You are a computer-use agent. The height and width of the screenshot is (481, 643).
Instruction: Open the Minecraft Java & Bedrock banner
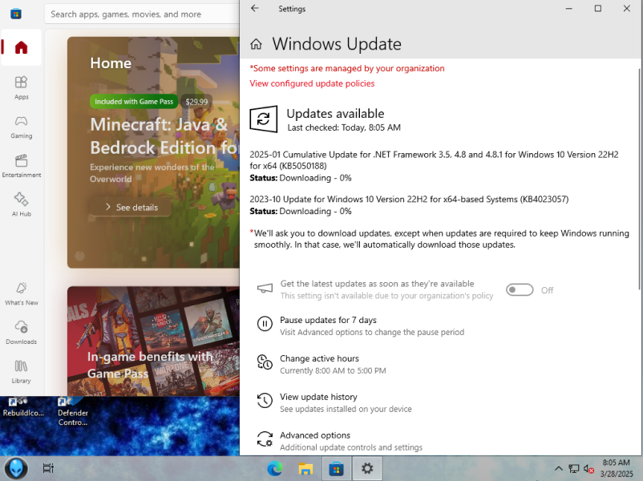153,152
